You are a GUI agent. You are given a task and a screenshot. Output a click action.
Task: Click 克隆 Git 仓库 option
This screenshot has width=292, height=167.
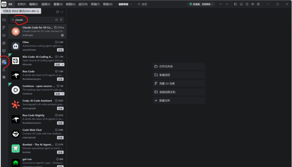[179, 83]
